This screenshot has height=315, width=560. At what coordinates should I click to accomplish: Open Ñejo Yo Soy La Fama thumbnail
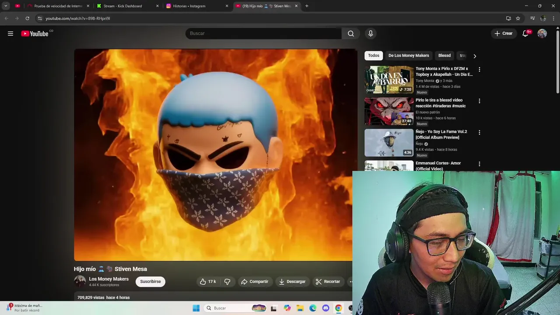[x=389, y=143]
